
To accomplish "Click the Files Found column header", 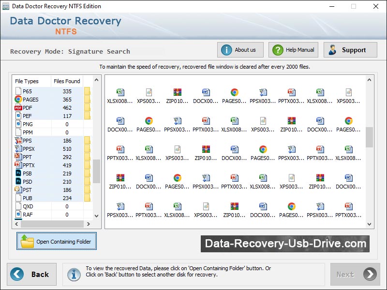I will pyautogui.click(x=67, y=81).
